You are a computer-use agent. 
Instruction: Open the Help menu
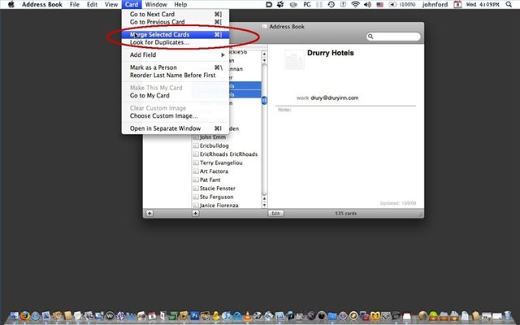[x=180, y=4]
